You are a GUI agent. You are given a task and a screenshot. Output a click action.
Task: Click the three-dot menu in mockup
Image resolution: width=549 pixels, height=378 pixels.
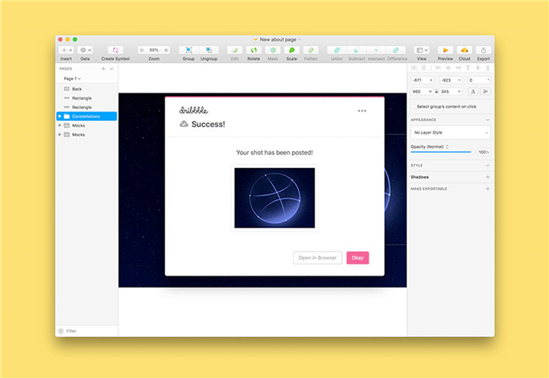tap(362, 111)
